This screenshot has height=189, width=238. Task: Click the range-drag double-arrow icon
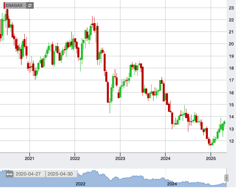coord(9,174)
